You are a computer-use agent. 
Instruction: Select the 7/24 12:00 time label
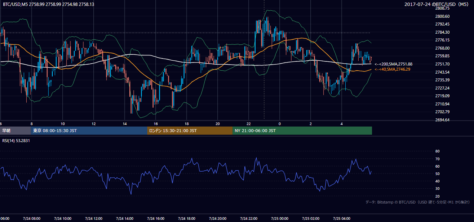coord(93,218)
